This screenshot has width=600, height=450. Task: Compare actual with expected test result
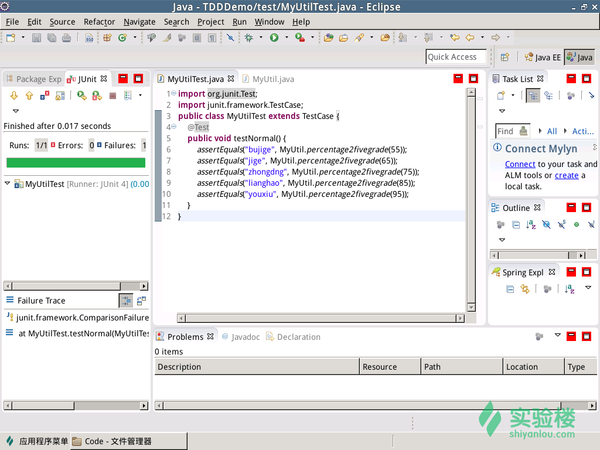(x=141, y=301)
